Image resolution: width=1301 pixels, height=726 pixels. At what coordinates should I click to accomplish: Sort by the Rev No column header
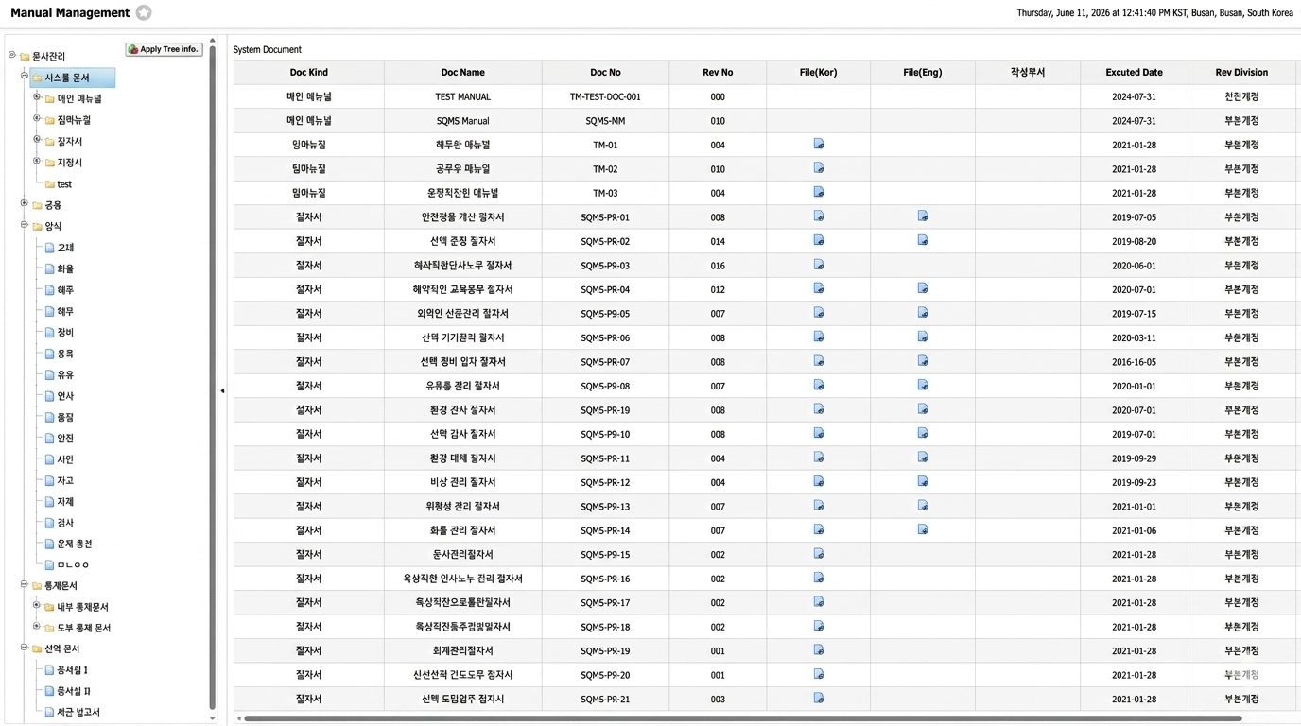[718, 72]
